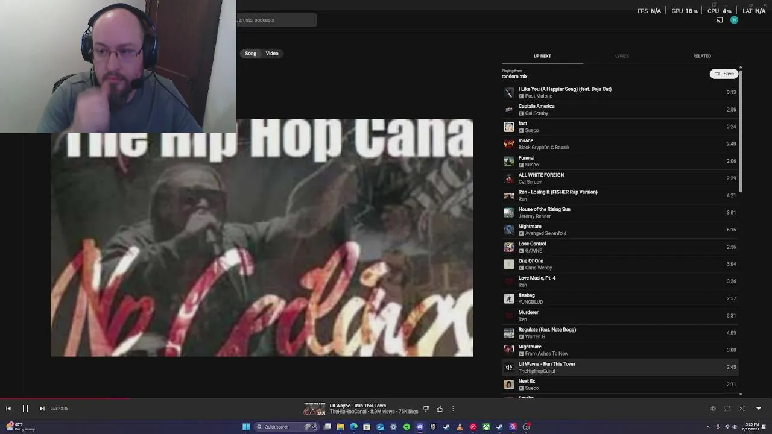Click the Lose Control album thumbnail
The image size is (772, 434).
click(509, 247)
